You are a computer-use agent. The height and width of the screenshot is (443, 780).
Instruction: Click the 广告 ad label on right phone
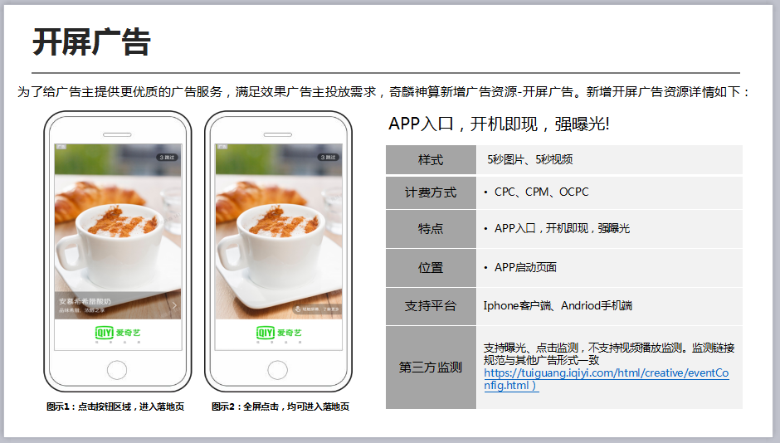[x=222, y=147]
